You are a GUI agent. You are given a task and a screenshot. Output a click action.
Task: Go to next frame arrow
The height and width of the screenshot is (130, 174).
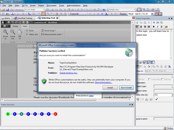click(98, 14)
